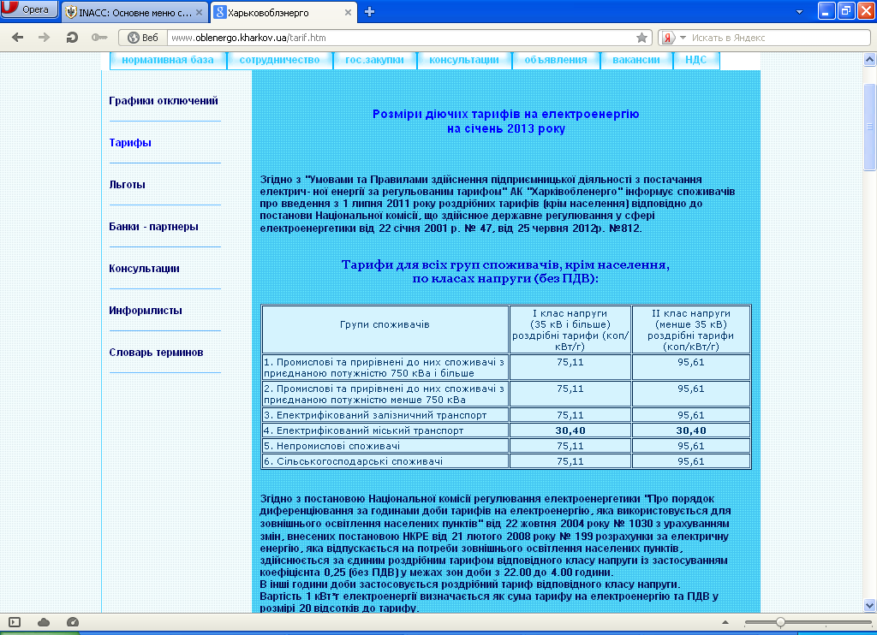Close the INACC tab
Viewport: 877px width, 635px height.
coord(199,12)
